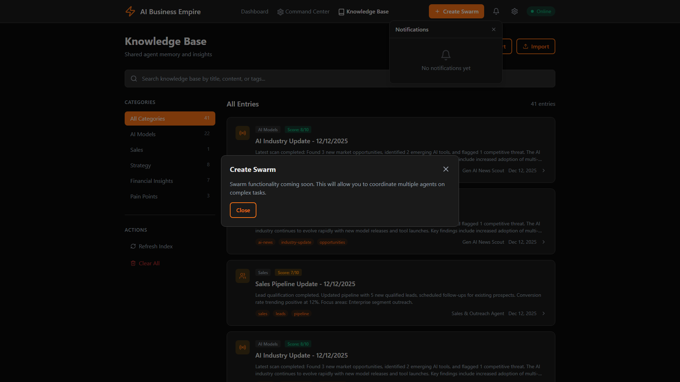Open first AI Industry Update title
Screen dimensions: 680x382
click(x=301, y=141)
